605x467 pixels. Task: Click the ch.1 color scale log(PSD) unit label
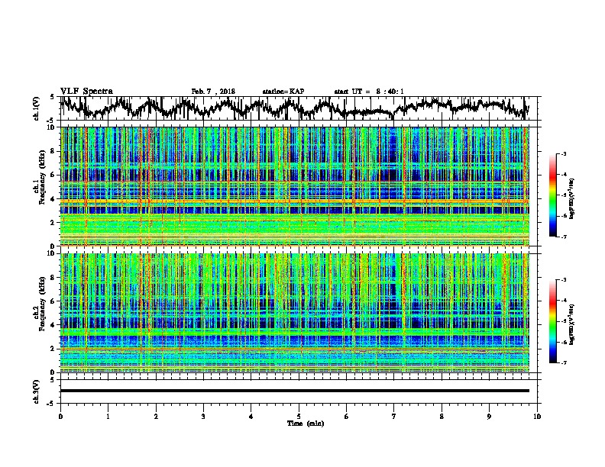click(x=571, y=199)
